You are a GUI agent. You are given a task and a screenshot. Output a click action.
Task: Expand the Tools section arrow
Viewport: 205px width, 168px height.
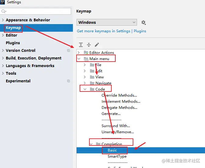(3, 73)
